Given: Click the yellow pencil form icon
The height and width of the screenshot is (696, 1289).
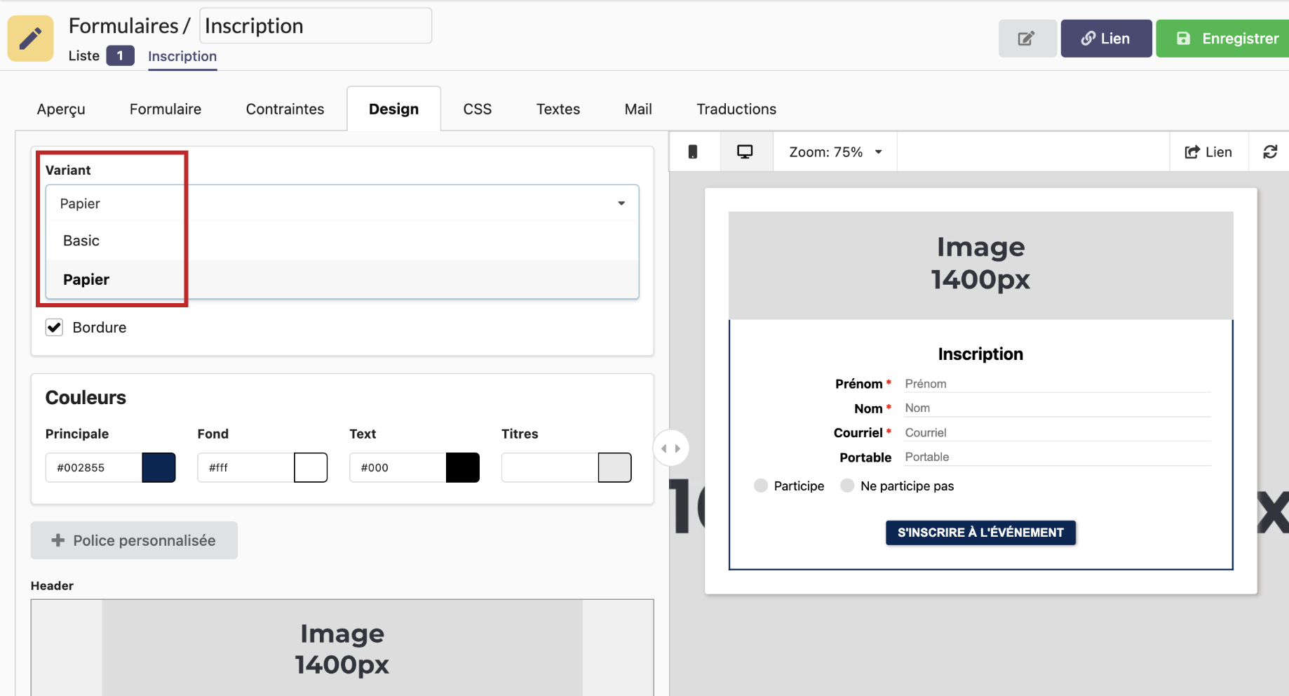Looking at the screenshot, I should [x=30, y=39].
